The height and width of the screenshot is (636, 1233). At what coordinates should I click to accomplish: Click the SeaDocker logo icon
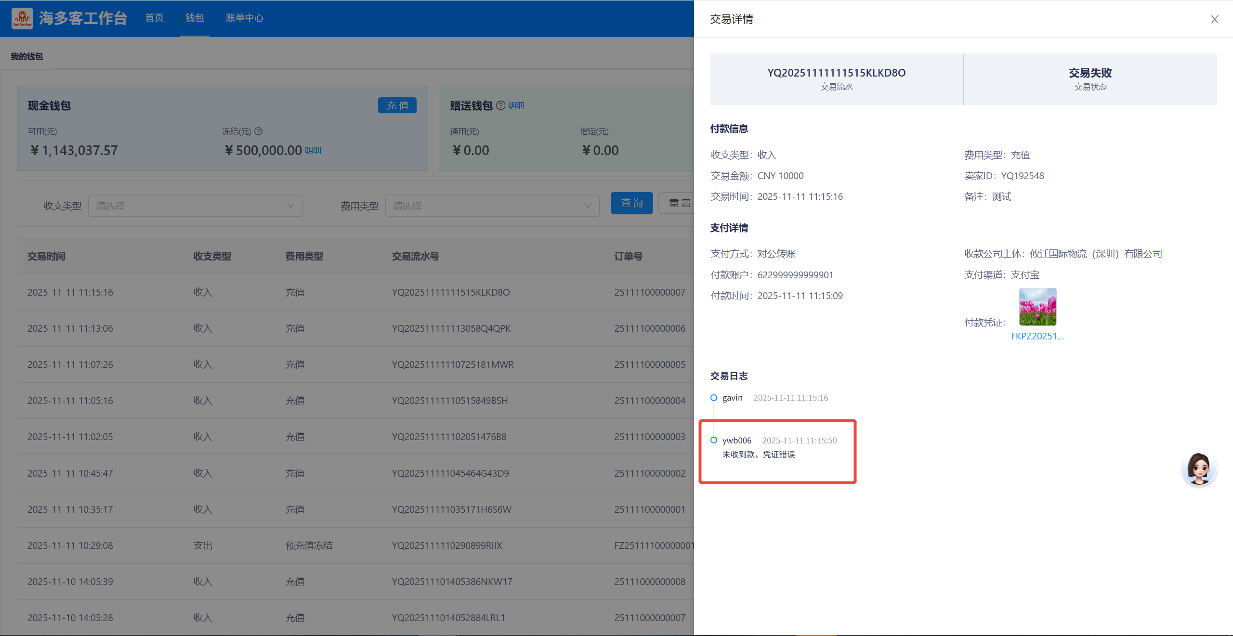click(x=22, y=18)
